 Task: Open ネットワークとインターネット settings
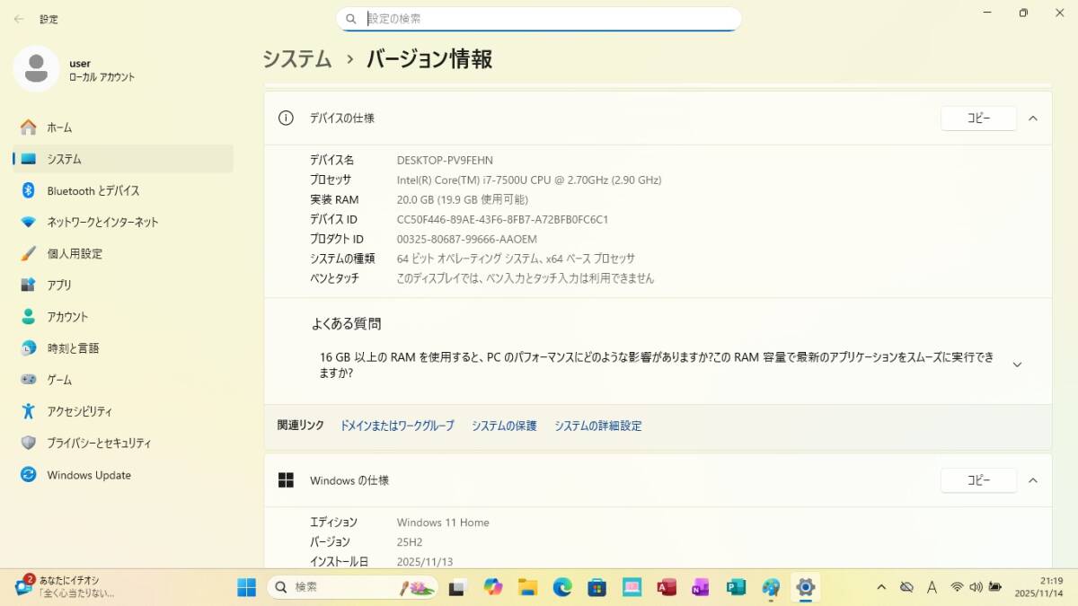click(x=102, y=222)
